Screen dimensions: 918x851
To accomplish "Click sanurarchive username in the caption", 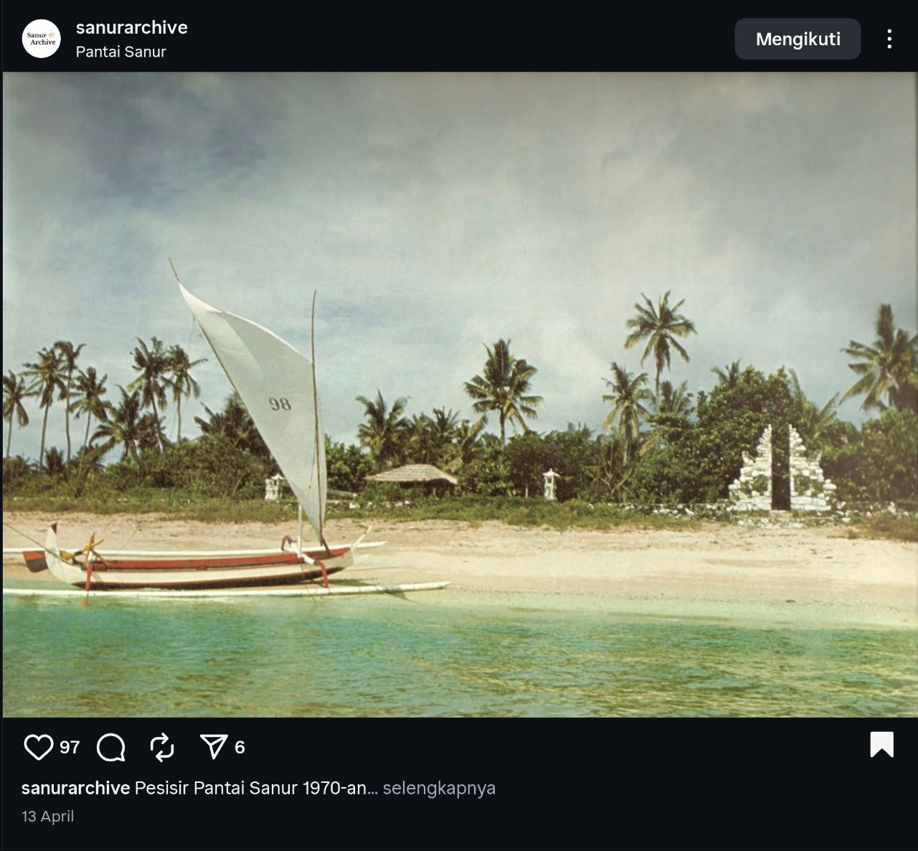I will click(75, 788).
